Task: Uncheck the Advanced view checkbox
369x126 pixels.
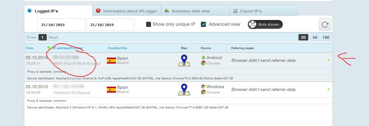Action: [x=204, y=24]
